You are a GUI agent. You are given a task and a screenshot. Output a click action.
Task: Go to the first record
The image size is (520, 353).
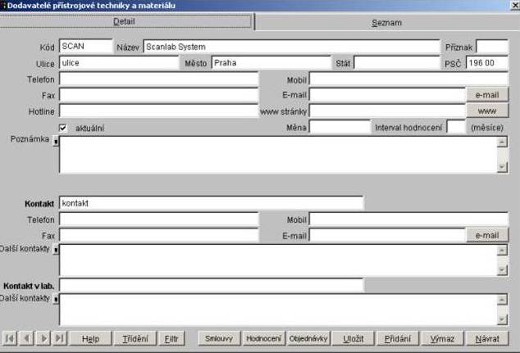tap(10, 338)
